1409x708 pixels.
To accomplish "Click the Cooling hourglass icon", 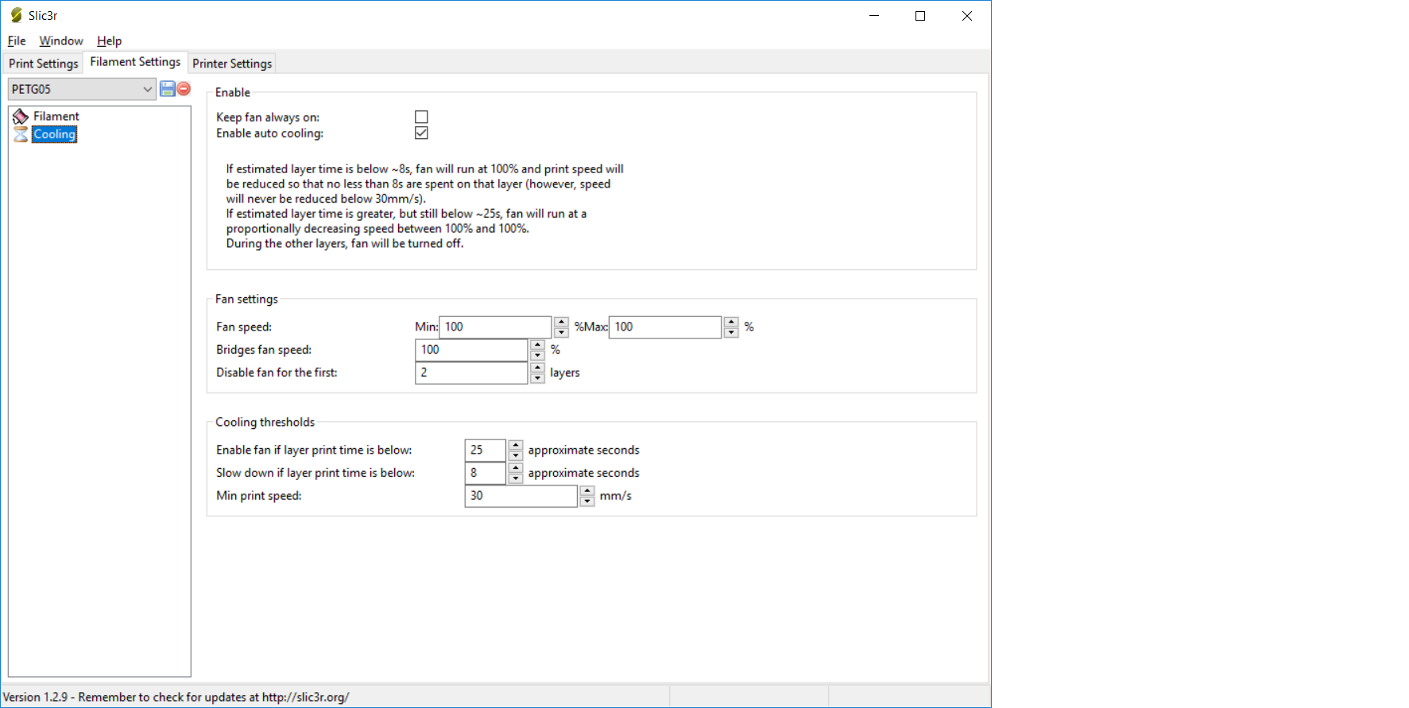I will 21,134.
